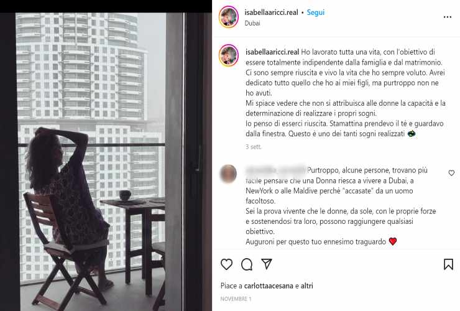Click the avatar beside the caption
This screenshot has width=460, height=311.
(x=229, y=55)
